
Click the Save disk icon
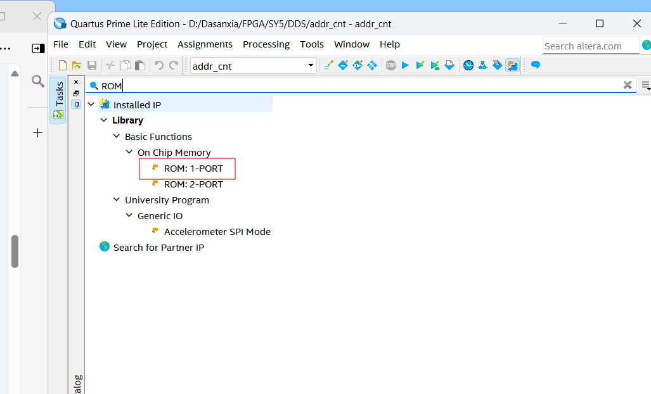click(x=92, y=65)
